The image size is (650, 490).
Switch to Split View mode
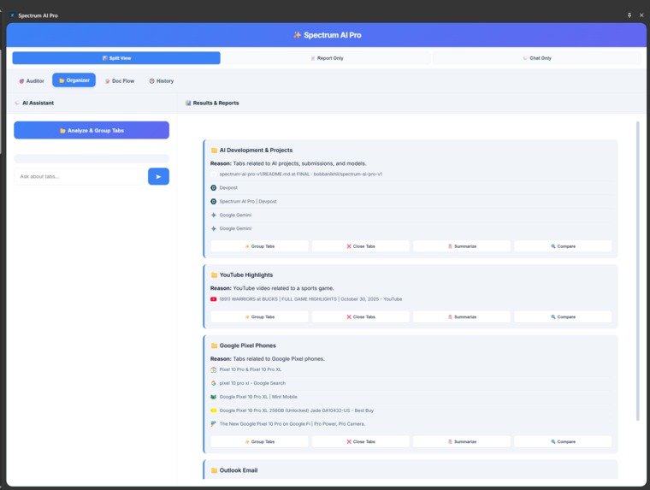click(116, 58)
